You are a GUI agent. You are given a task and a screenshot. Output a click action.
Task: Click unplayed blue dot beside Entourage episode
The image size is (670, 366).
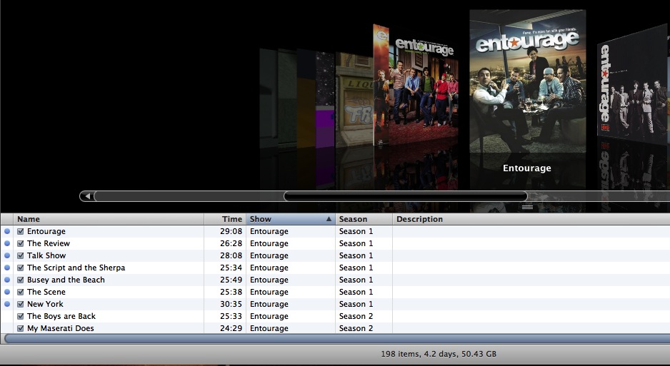click(7, 231)
